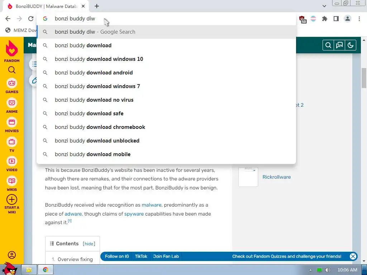Screen dimensions: 367x275
Task: Click the TikTok button
Action: click(x=141, y=256)
